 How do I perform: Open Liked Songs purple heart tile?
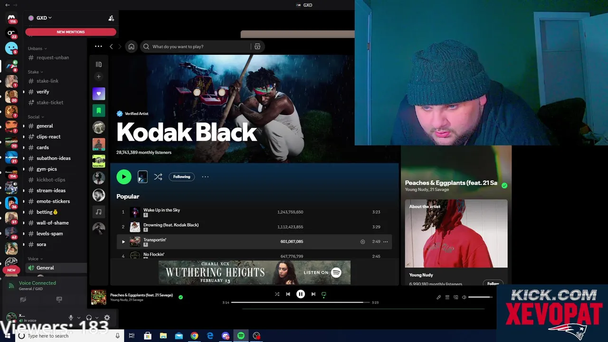(x=99, y=94)
